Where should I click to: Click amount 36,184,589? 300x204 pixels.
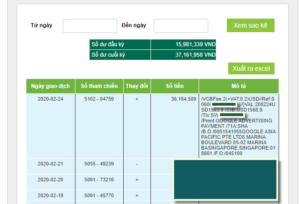184,99
